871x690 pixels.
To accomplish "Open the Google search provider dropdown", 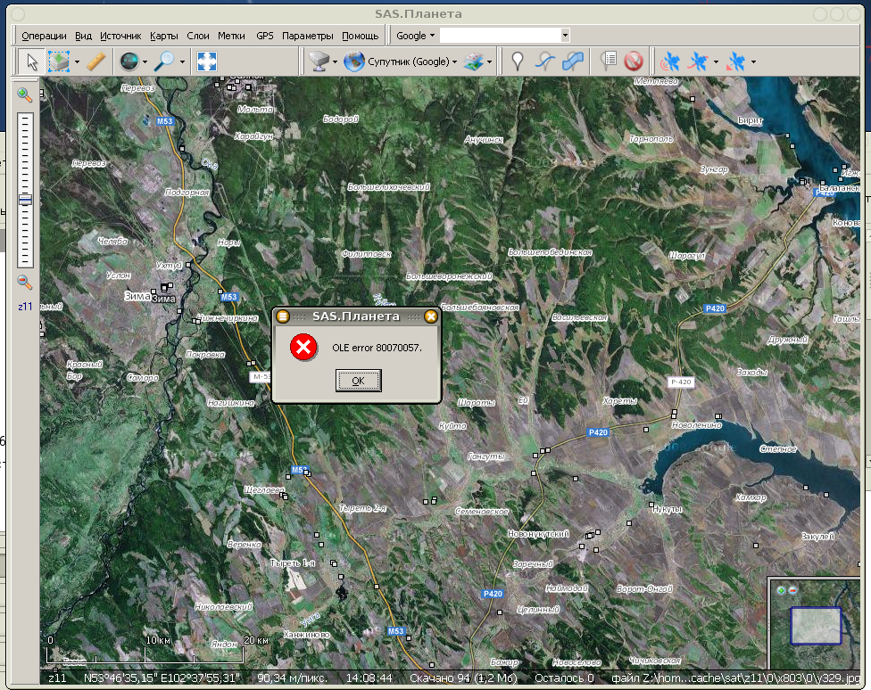I will tap(415, 36).
